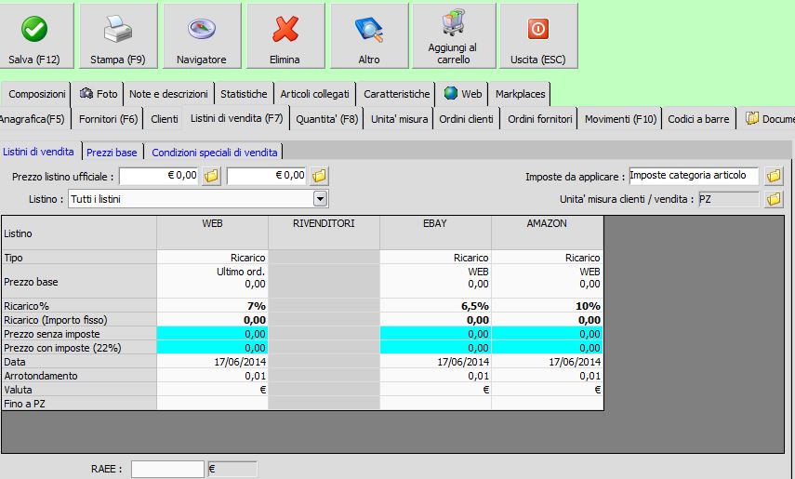Image resolution: width=795 pixels, height=479 pixels.
Task: Open the Articoli collegati tab
Action: [x=315, y=94]
